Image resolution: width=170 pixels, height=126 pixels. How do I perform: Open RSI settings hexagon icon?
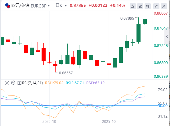click(13, 83)
